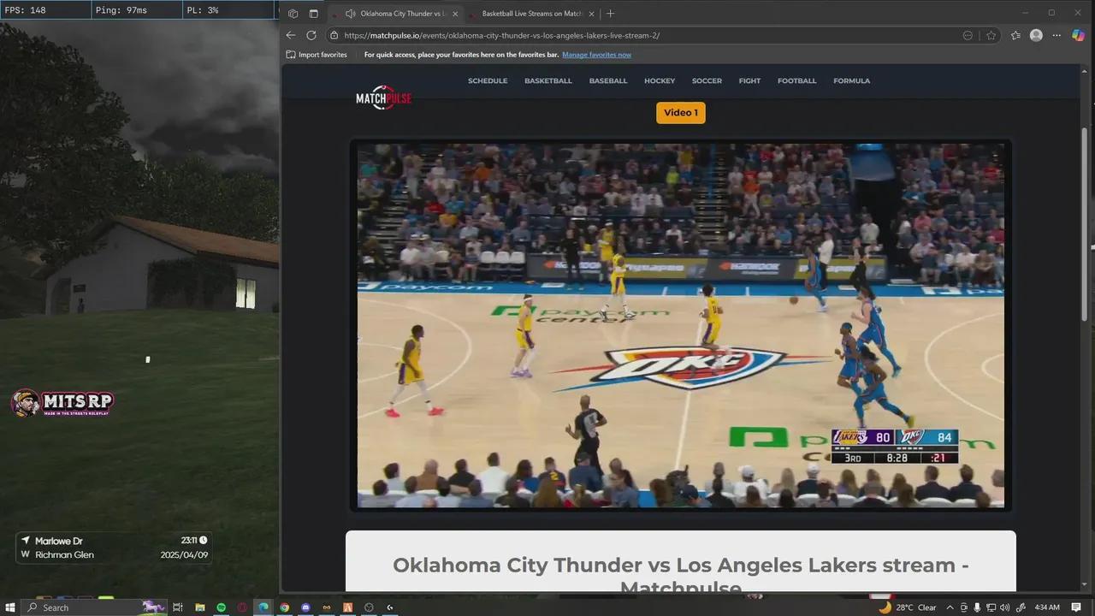This screenshot has height=616, width=1095.
Task: View site information lock icon
Action: click(334, 36)
